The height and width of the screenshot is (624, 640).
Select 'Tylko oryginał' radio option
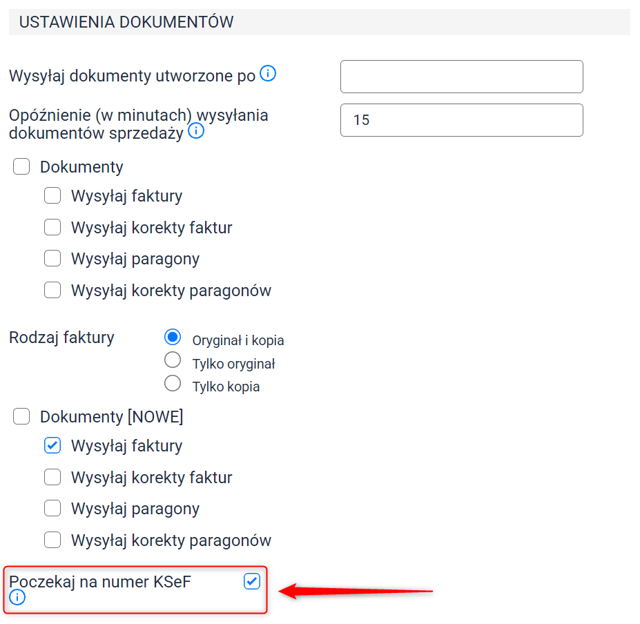[173, 360]
